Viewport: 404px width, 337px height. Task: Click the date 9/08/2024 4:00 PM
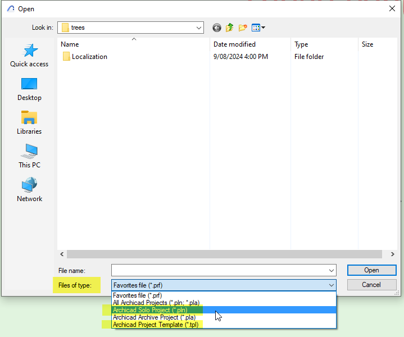coord(240,57)
